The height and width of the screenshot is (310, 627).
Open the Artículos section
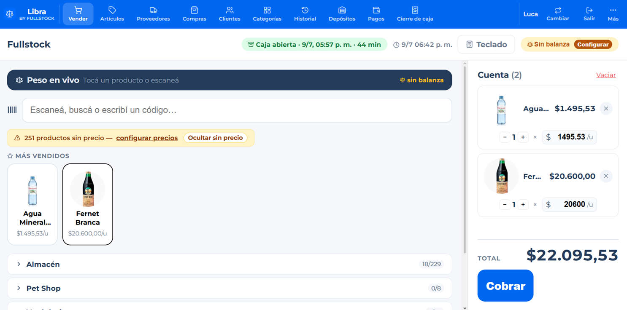click(x=112, y=14)
